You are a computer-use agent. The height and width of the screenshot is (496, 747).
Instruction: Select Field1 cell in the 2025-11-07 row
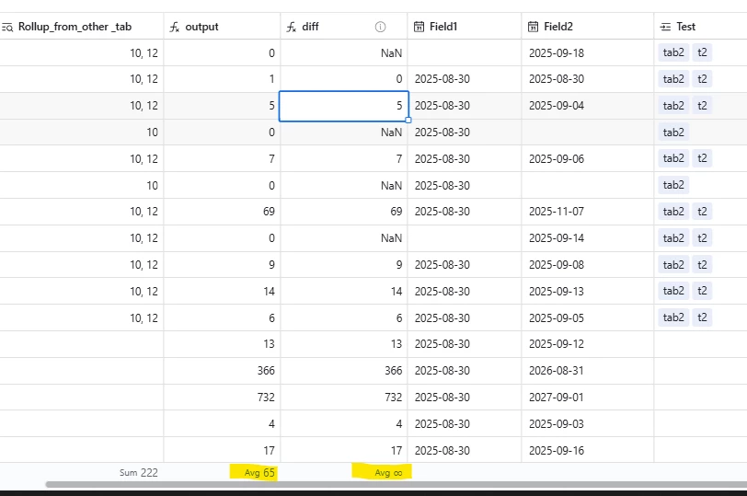[465, 212]
